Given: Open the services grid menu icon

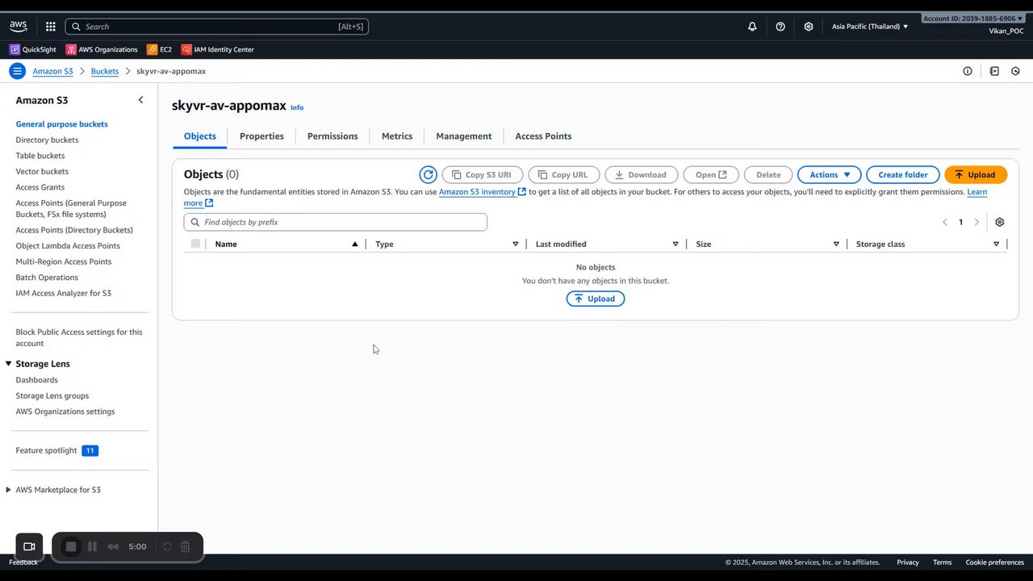Looking at the screenshot, I should tap(51, 27).
